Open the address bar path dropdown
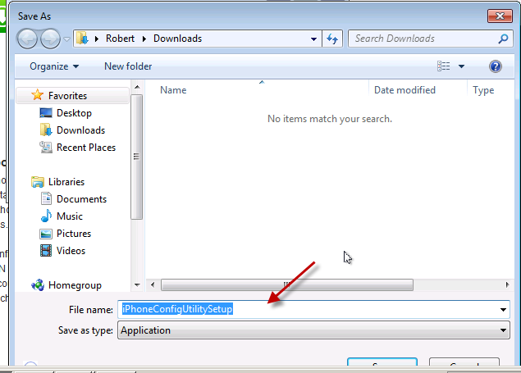This screenshot has height=373, width=521. 313,39
